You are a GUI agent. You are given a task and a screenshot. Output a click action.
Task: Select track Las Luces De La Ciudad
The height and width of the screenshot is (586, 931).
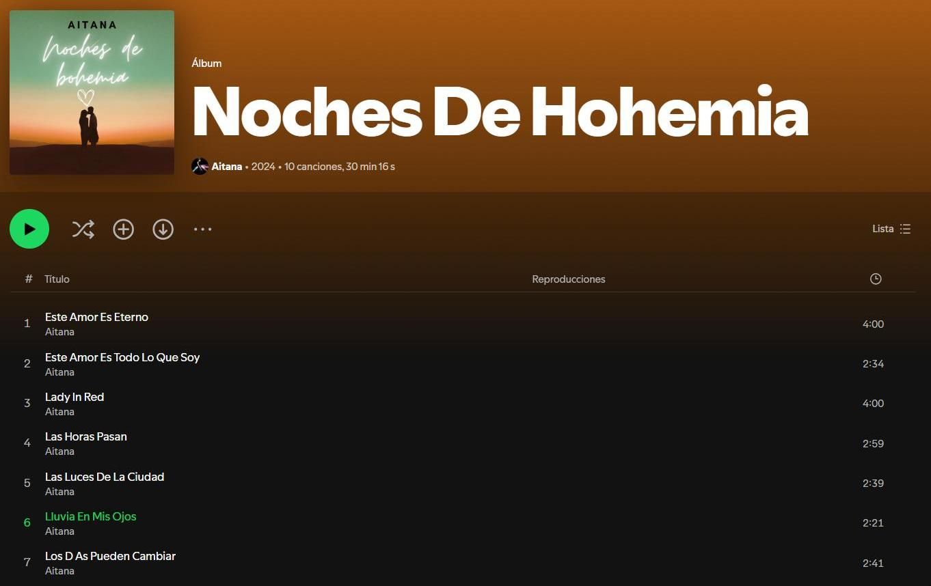(105, 477)
